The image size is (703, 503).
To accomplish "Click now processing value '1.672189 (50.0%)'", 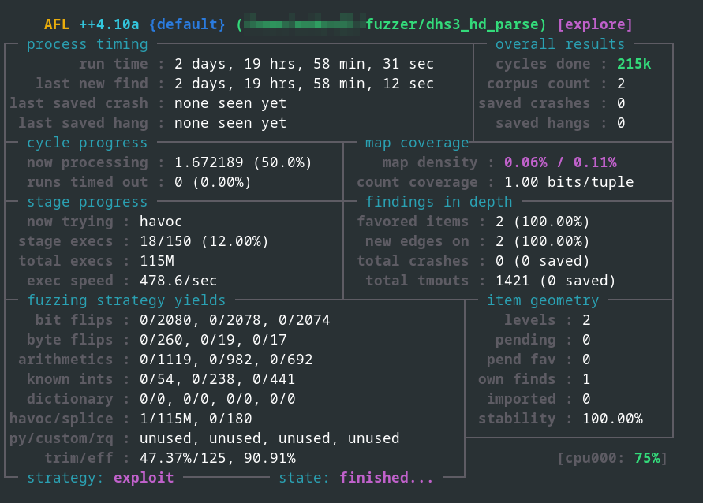I will (x=243, y=162).
